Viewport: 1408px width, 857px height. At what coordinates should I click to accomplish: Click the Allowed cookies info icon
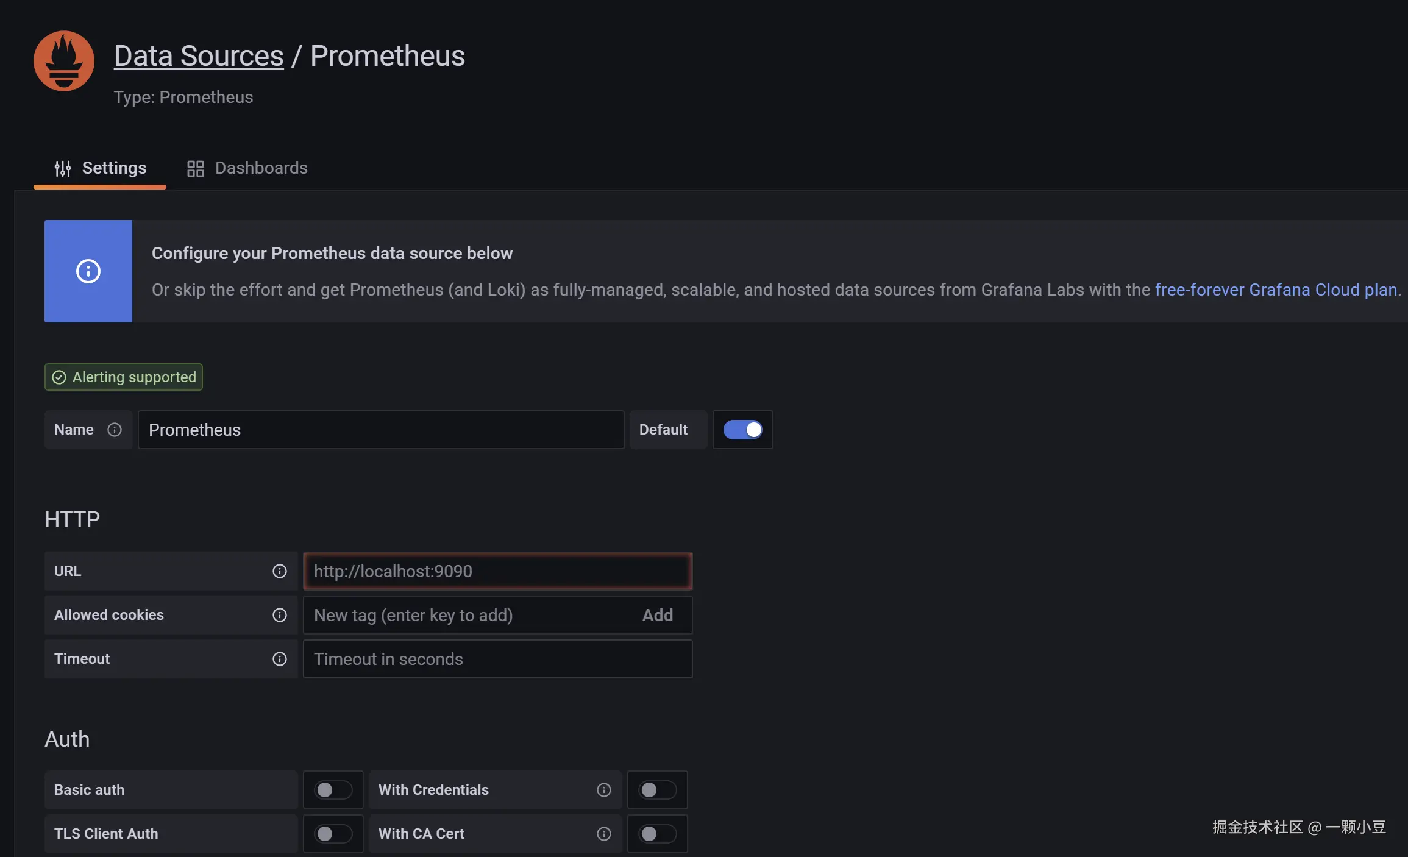click(280, 615)
